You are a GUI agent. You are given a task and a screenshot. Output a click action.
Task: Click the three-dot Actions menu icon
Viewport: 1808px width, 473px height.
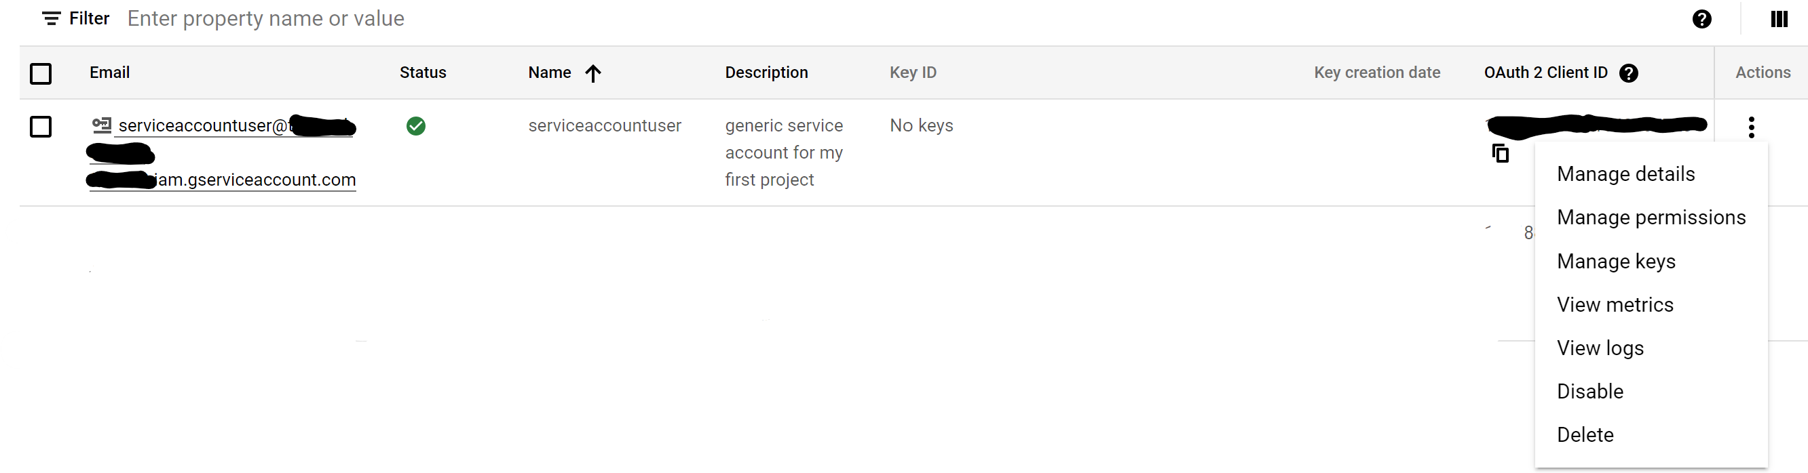(1751, 127)
